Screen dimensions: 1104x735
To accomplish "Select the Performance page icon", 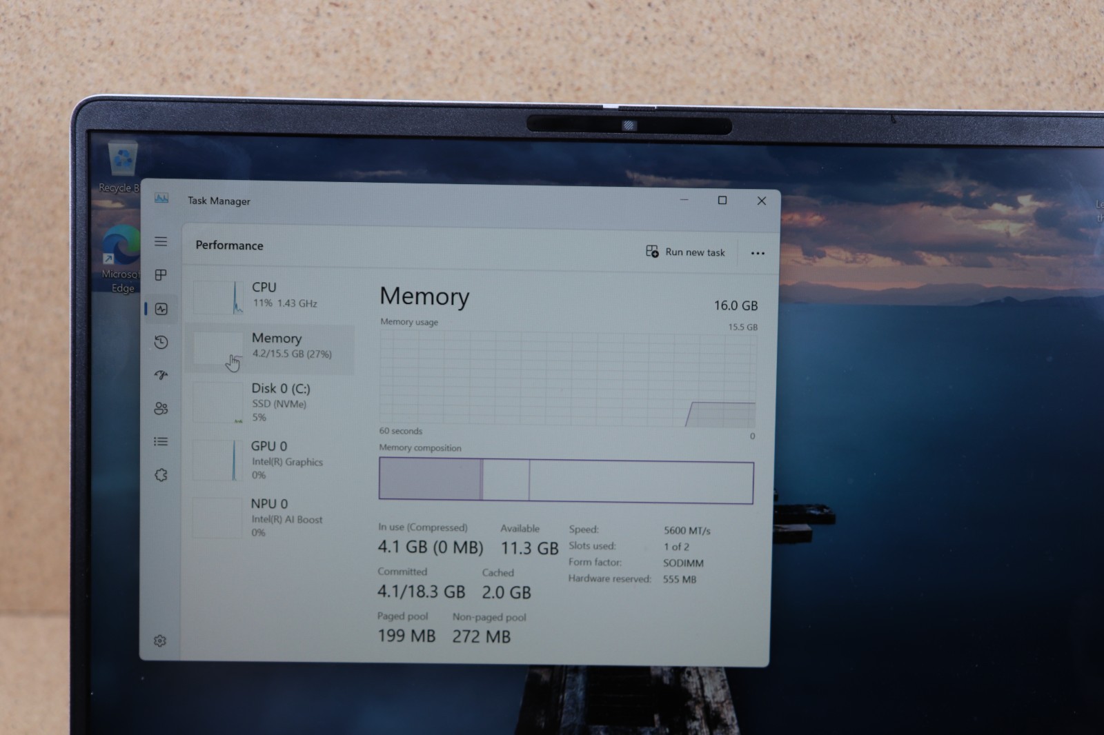I will [161, 309].
